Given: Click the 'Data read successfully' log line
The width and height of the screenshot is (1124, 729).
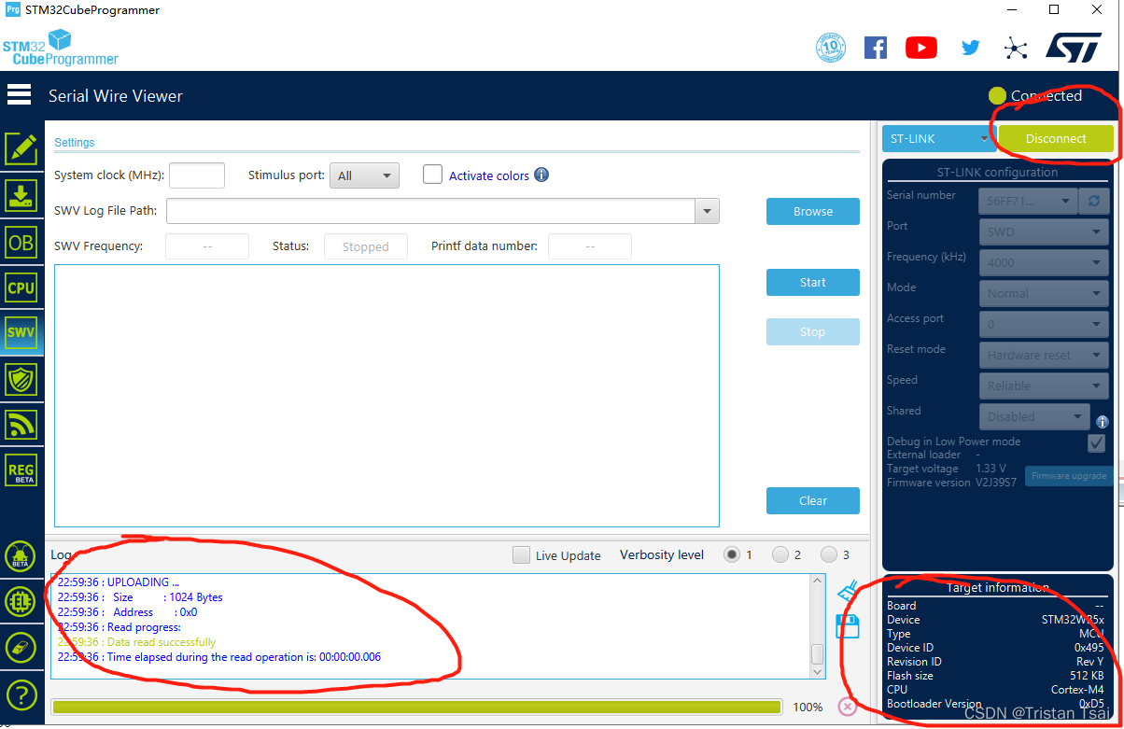Looking at the screenshot, I should point(136,641).
